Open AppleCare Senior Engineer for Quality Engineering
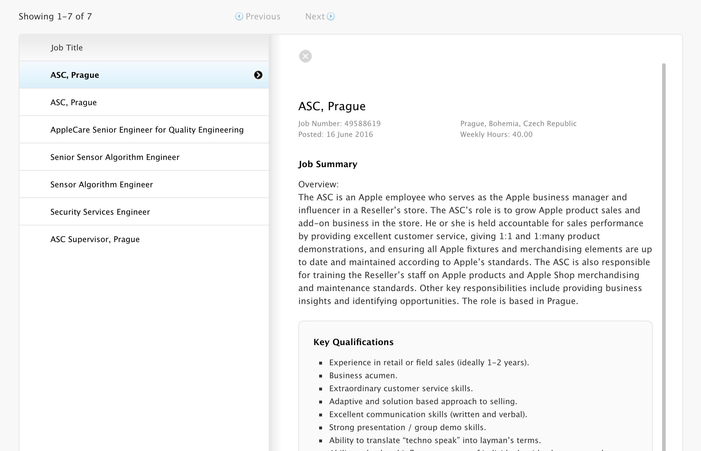The width and height of the screenshot is (701, 451). (147, 130)
